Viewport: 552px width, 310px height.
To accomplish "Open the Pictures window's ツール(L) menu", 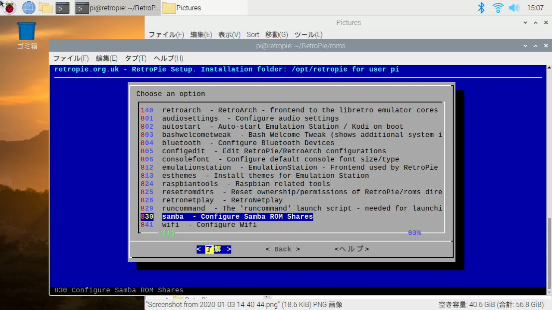I will click(308, 34).
